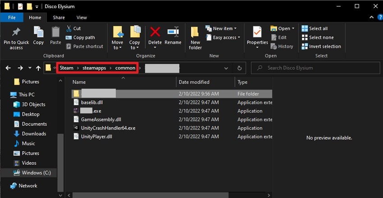Click Invert selection
The width and height of the screenshot is (383, 198).
click(x=321, y=46)
